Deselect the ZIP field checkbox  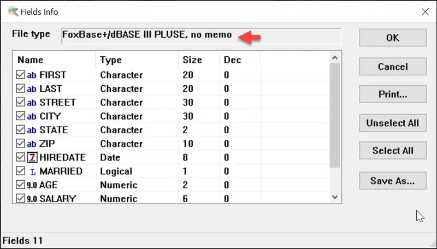click(x=20, y=144)
